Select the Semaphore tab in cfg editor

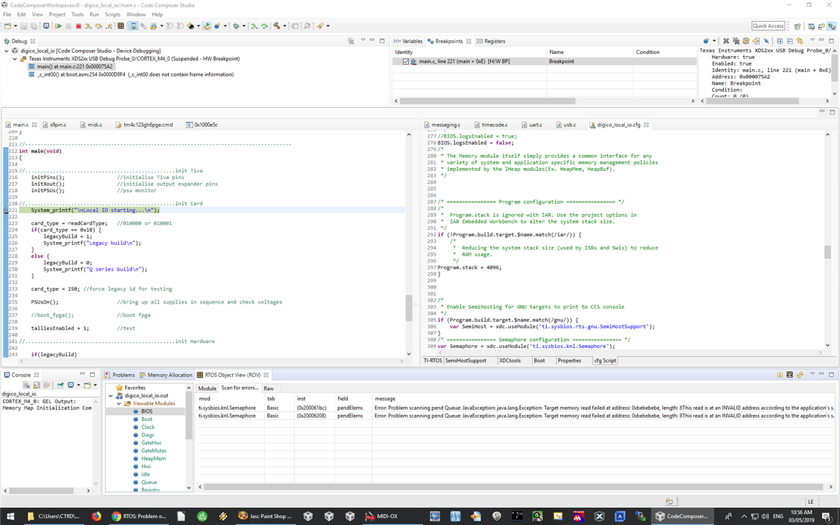(465, 360)
